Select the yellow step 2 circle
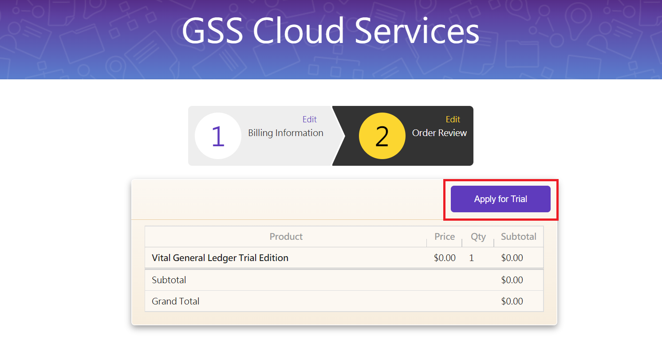The width and height of the screenshot is (662, 351). (382, 136)
